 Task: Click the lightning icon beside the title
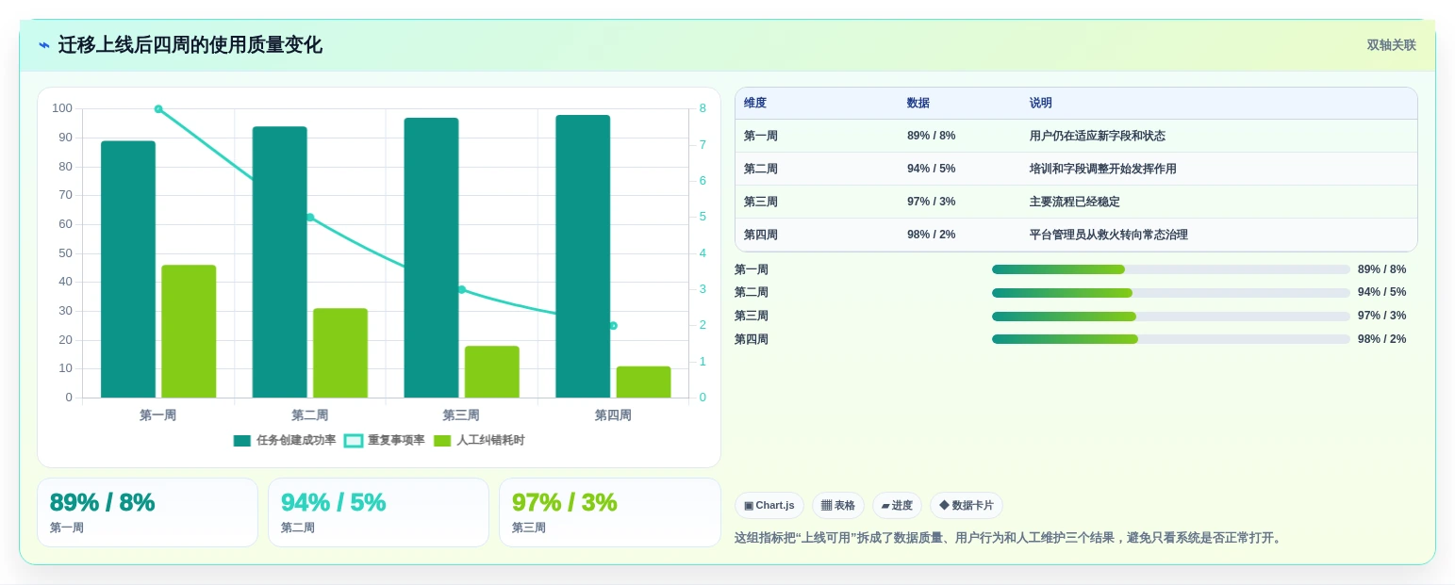click(43, 45)
